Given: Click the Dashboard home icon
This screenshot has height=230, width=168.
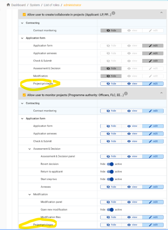Looking at the screenshot, I should 8,5.
